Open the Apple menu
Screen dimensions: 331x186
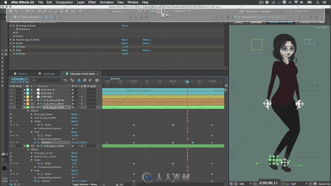point(5,2)
